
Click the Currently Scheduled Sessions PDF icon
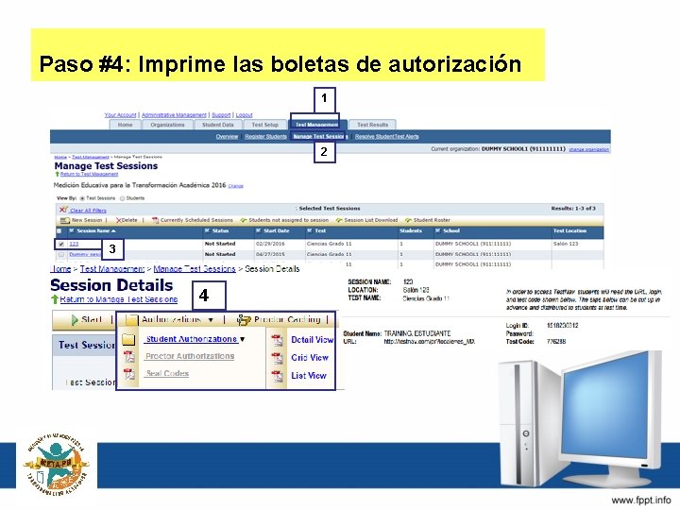pyautogui.click(x=155, y=220)
